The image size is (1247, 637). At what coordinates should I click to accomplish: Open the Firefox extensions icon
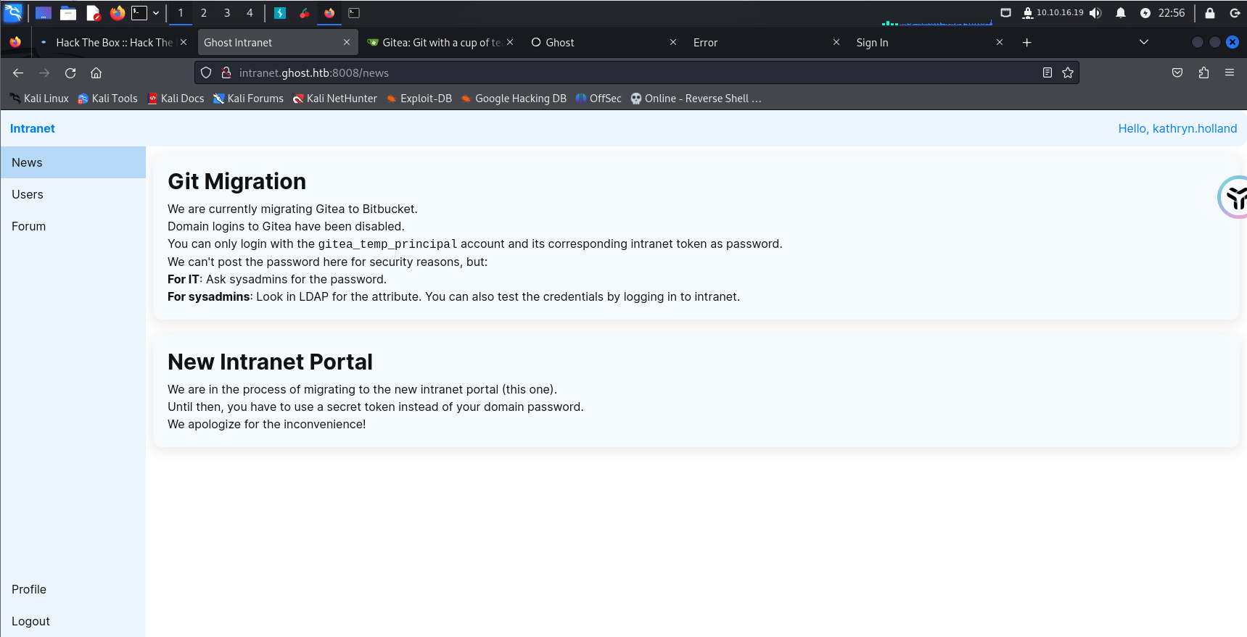(x=1203, y=72)
